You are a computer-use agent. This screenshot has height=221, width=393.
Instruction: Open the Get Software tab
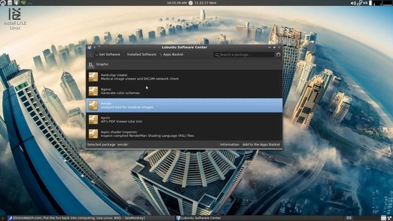(x=108, y=55)
